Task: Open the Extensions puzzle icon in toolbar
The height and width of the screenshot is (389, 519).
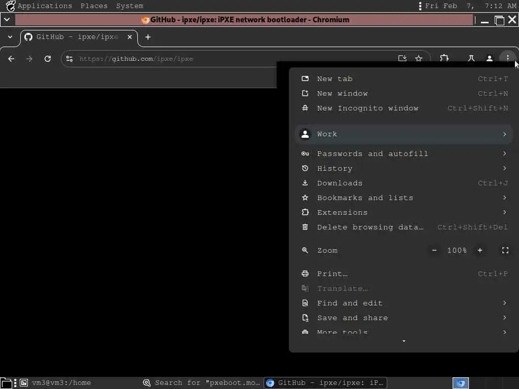Action: click(444, 59)
